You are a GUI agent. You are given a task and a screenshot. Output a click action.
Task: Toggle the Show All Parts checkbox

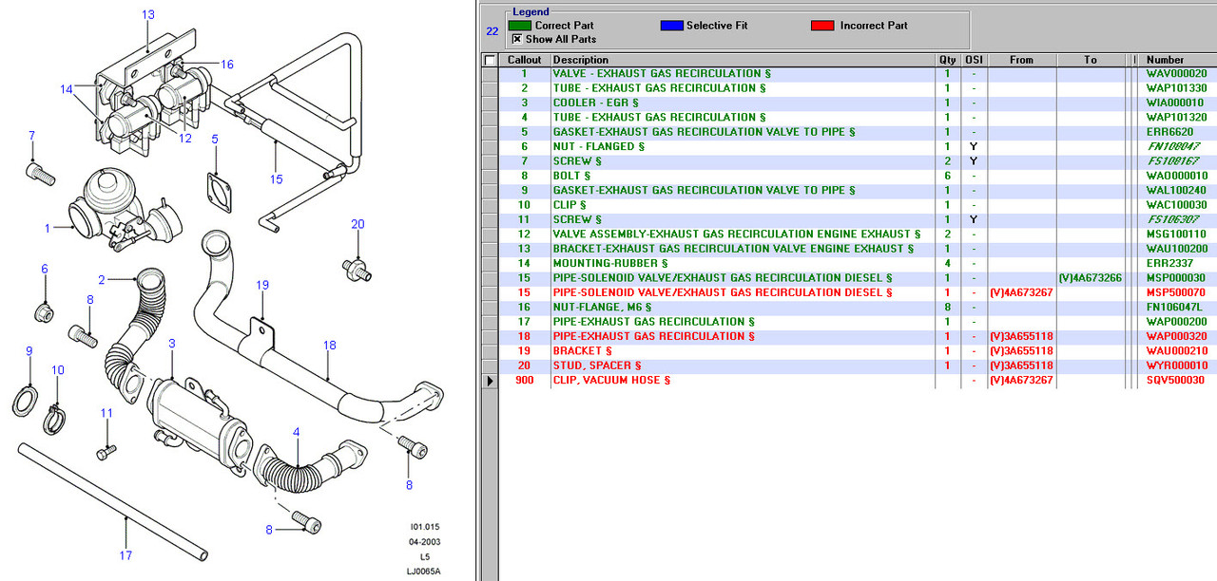pyautogui.click(x=517, y=39)
